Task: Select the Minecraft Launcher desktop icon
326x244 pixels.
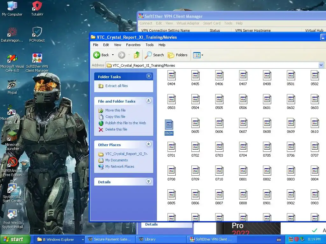Action: tap(12, 141)
